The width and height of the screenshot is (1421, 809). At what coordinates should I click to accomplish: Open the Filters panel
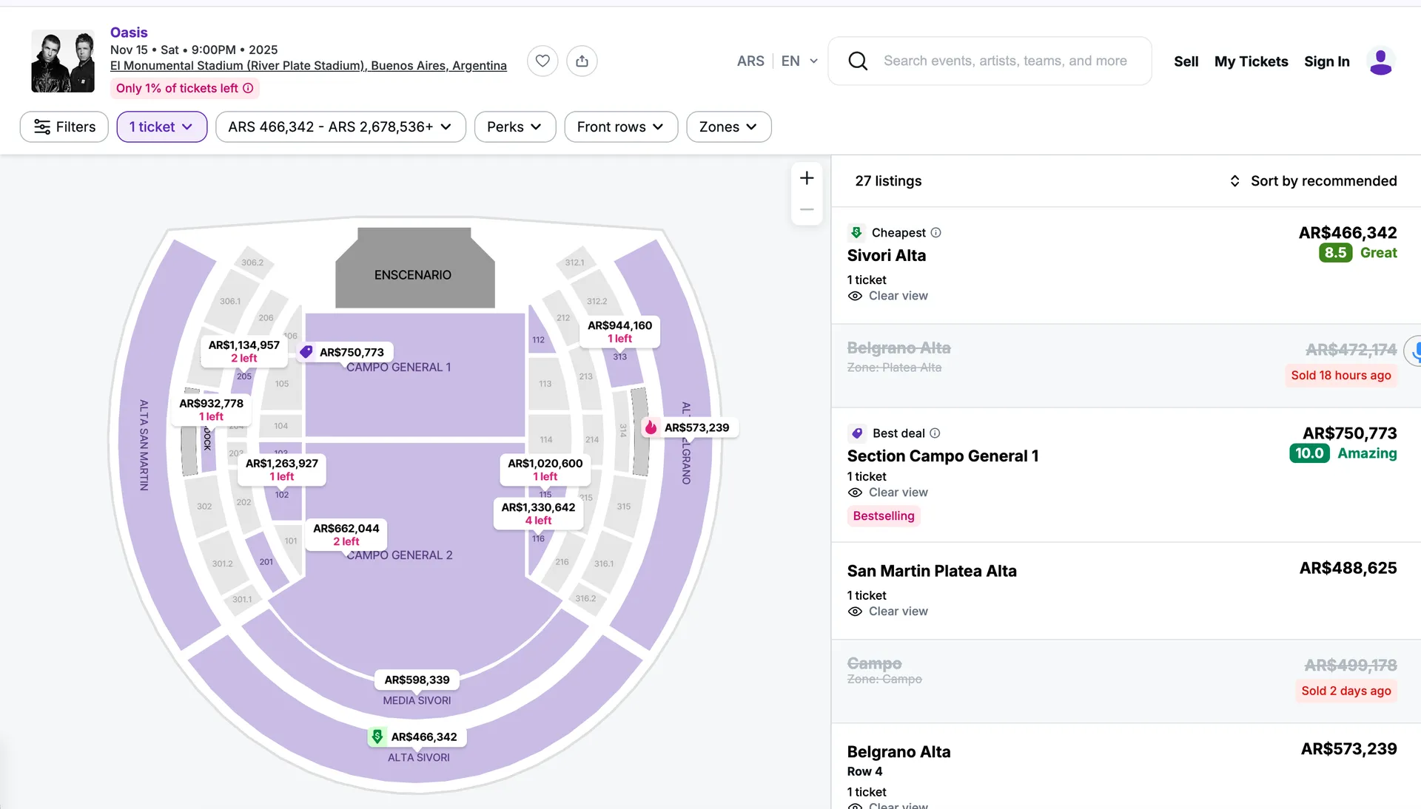64,126
